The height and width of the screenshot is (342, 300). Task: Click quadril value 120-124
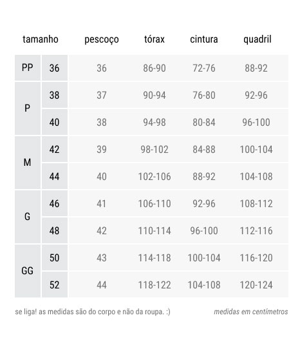point(256,285)
